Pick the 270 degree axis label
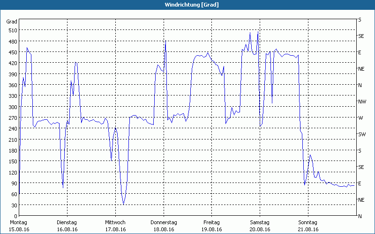Image resolution: width=375 pixels, height=234 pixels. tap(12, 118)
